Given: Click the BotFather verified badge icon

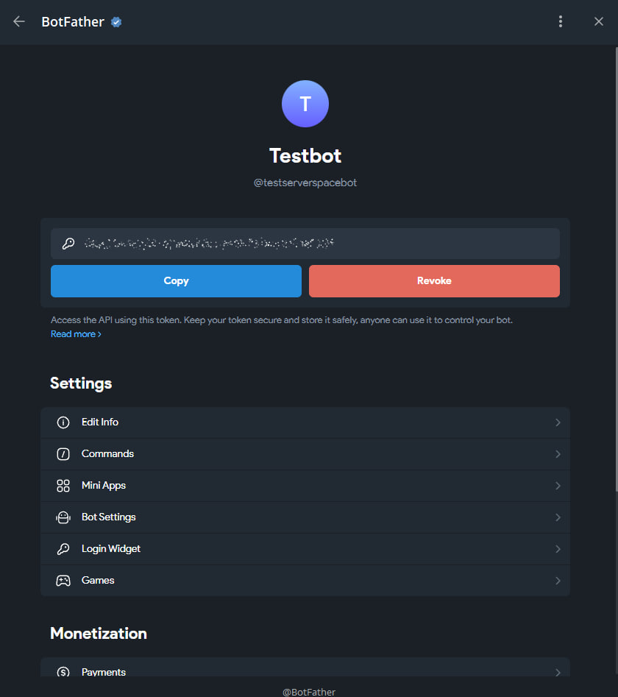Looking at the screenshot, I should pyautogui.click(x=116, y=22).
